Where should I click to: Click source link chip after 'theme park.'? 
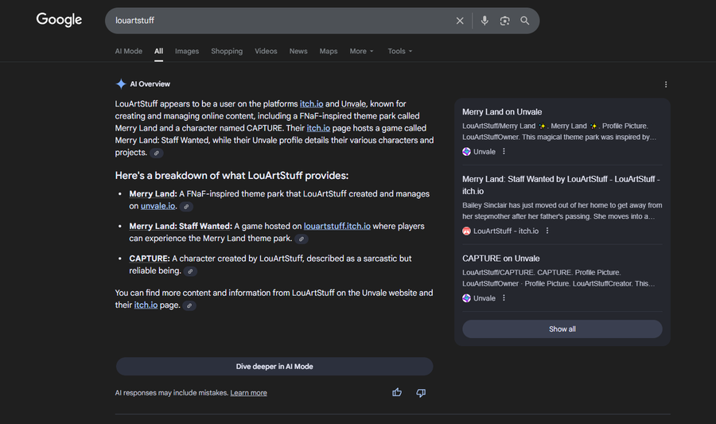(x=301, y=239)
